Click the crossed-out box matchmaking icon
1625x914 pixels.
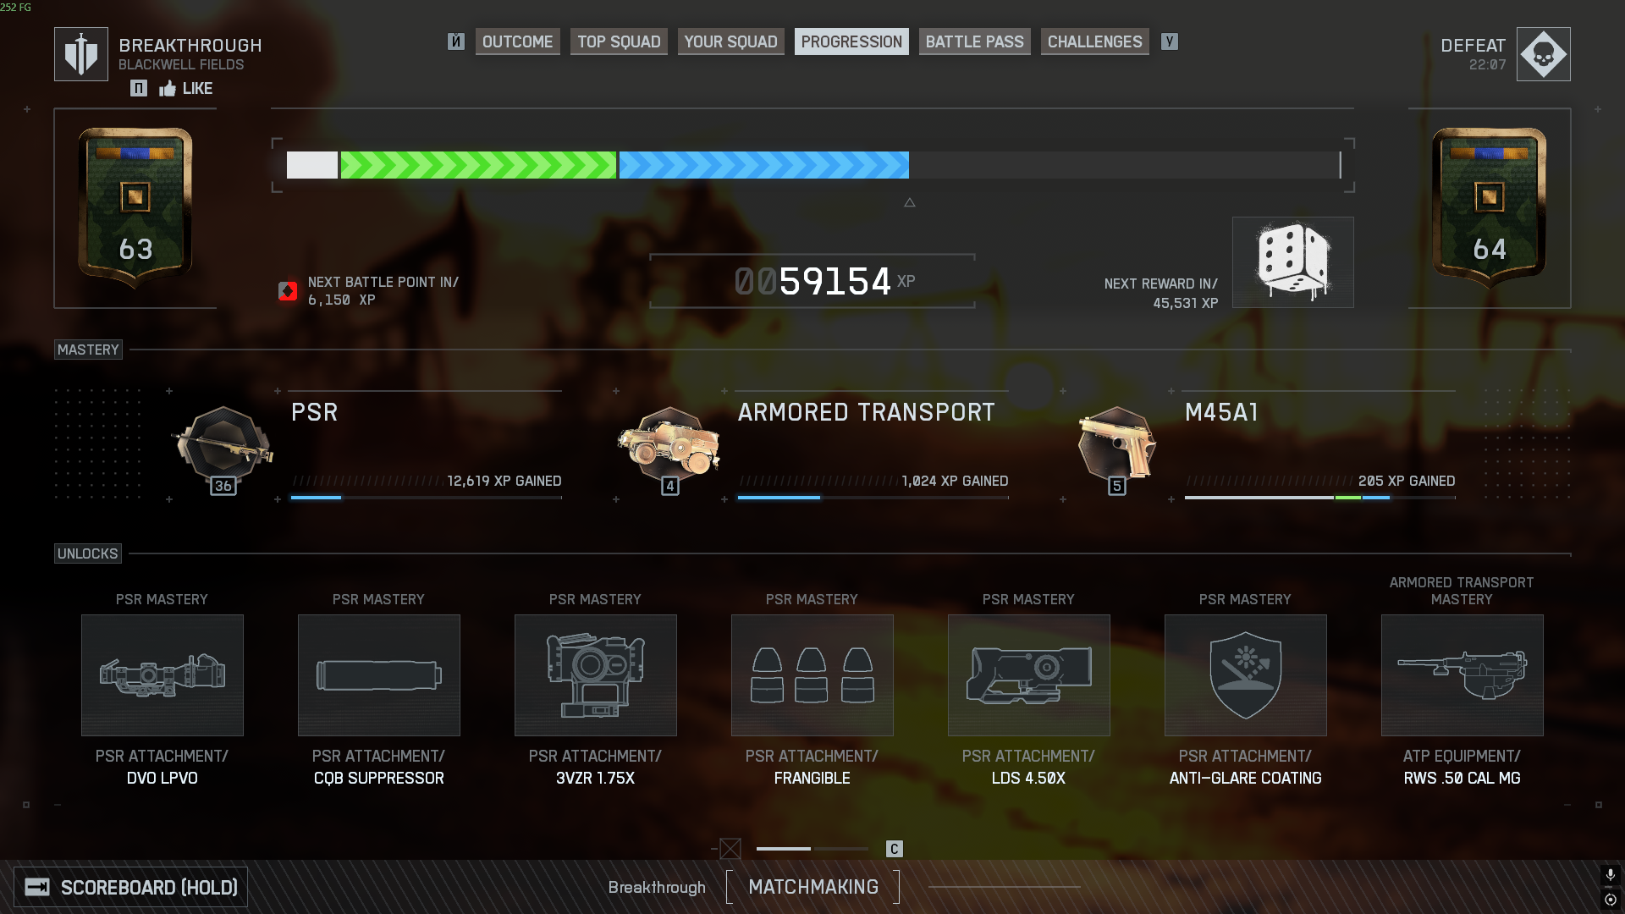[730, 848]
